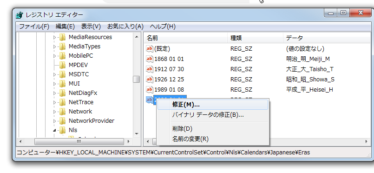
Task: Select the 1926 12 25 value name
Action: (169, 79)
